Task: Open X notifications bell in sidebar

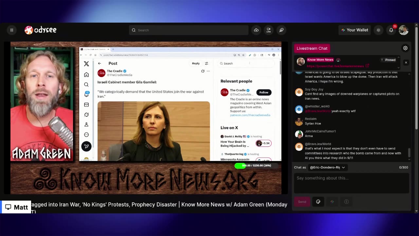Action: tap(86, 94)
